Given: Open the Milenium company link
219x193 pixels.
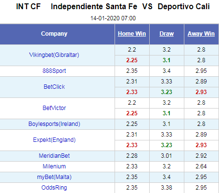Looking at the screenshot, I should (x=54, y=166).
